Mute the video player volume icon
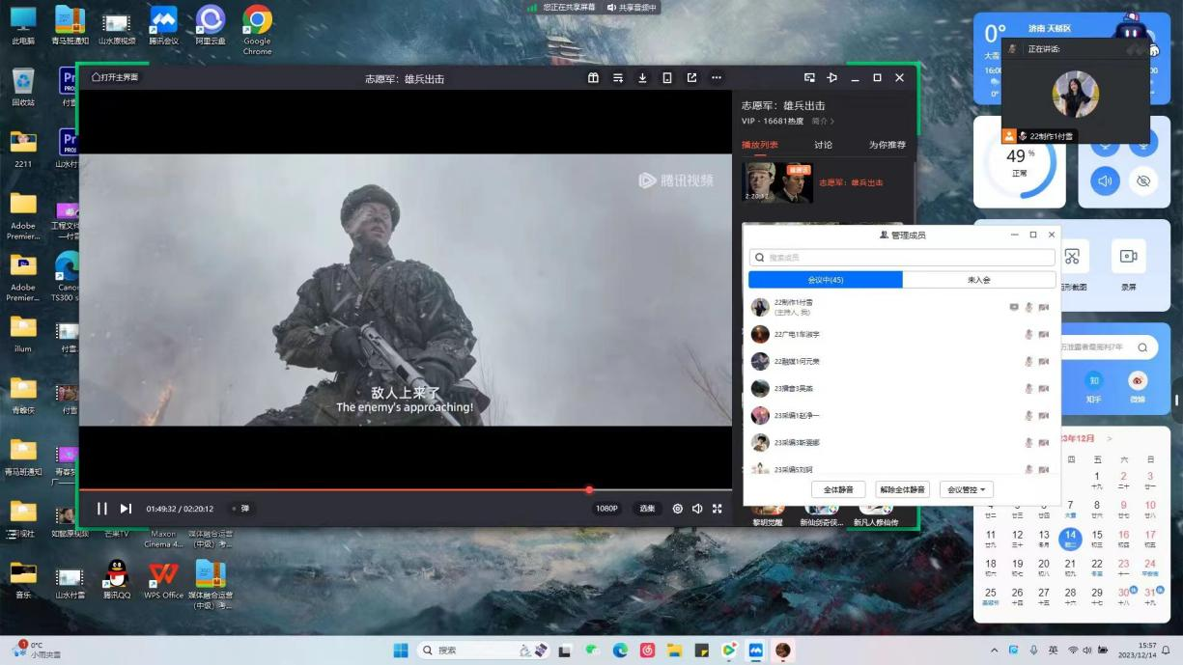Screen dimensions: 1183x665 click(x=697, y=509)
